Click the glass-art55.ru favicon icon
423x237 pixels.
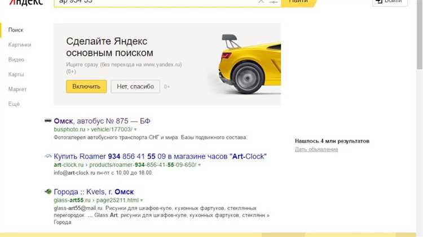pyautogui.click(x=48, y=191)
